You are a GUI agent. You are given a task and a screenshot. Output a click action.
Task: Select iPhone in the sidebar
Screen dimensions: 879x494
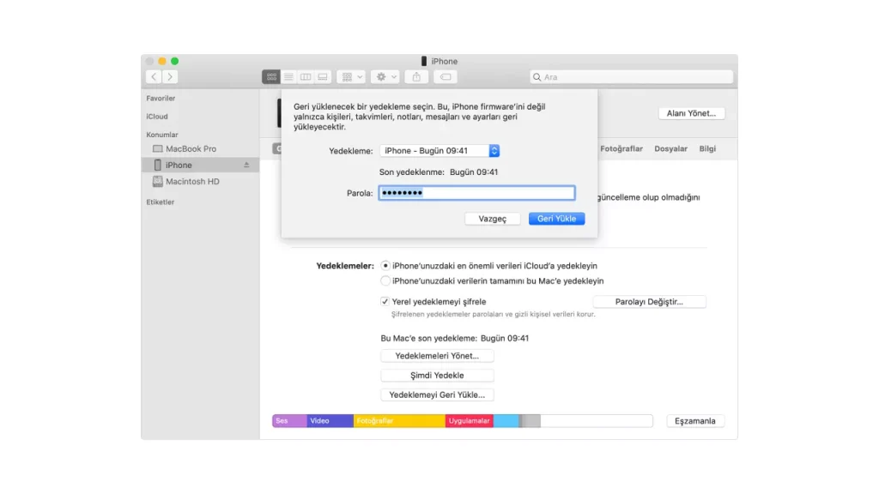(x=199, y=166)
